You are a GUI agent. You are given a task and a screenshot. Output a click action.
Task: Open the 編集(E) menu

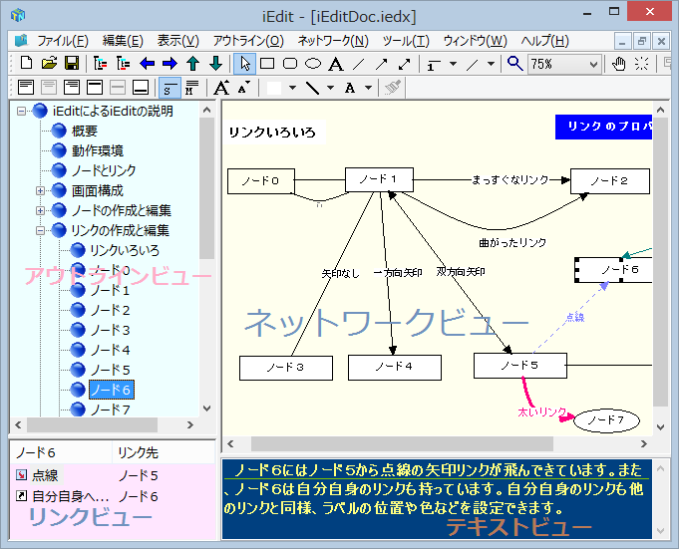point(123,41)
